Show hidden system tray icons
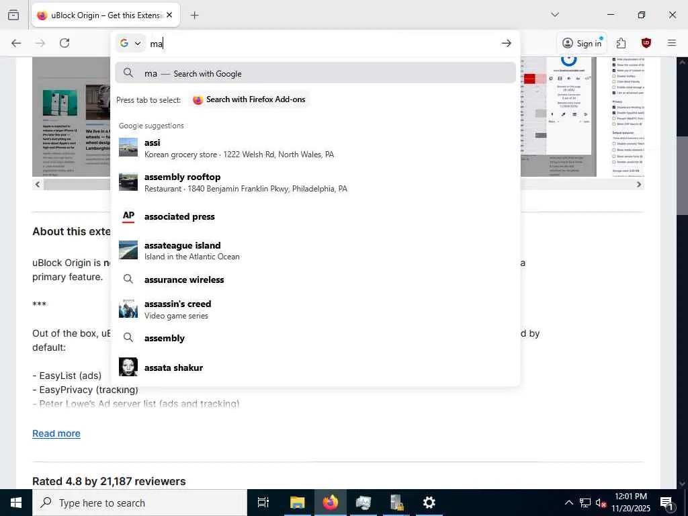 (x=568, y=503)
